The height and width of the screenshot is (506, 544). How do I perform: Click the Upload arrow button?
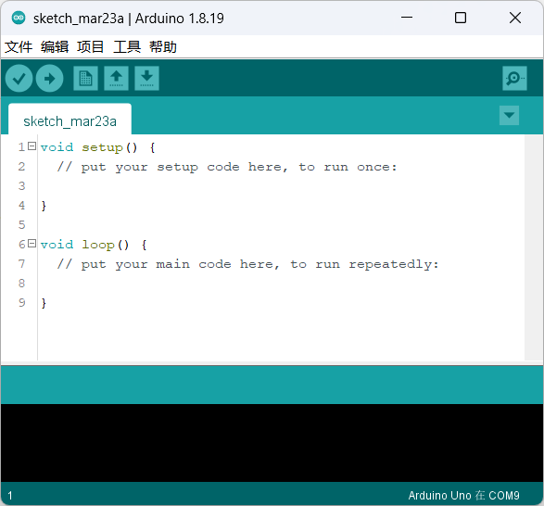point(50,79)
